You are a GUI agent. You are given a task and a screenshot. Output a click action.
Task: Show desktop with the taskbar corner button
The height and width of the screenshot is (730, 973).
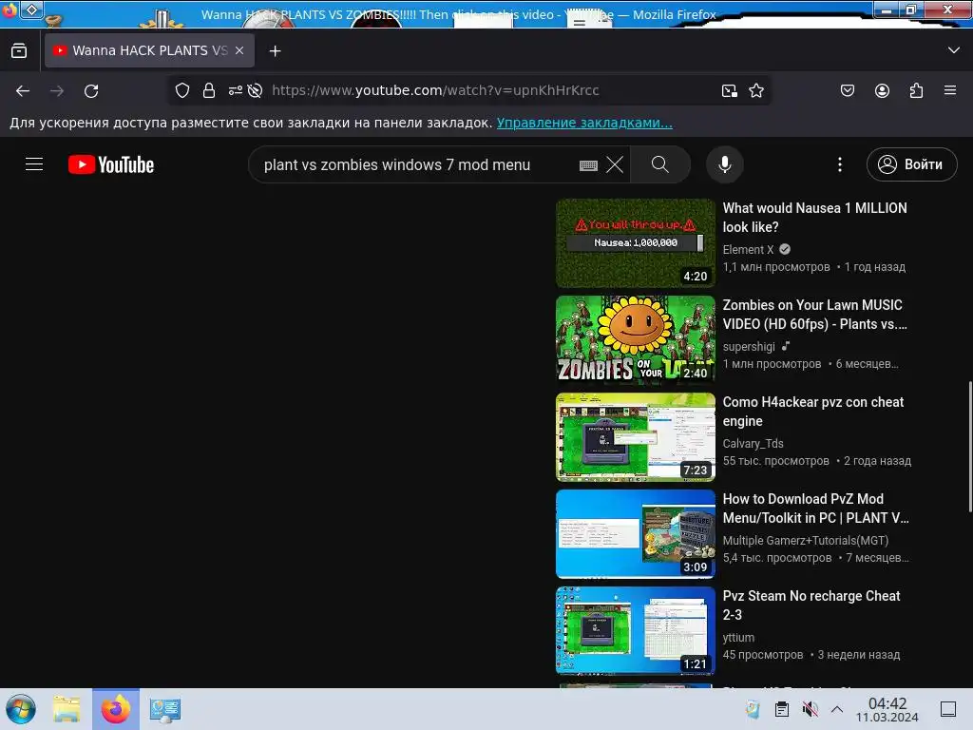(948, 709)
